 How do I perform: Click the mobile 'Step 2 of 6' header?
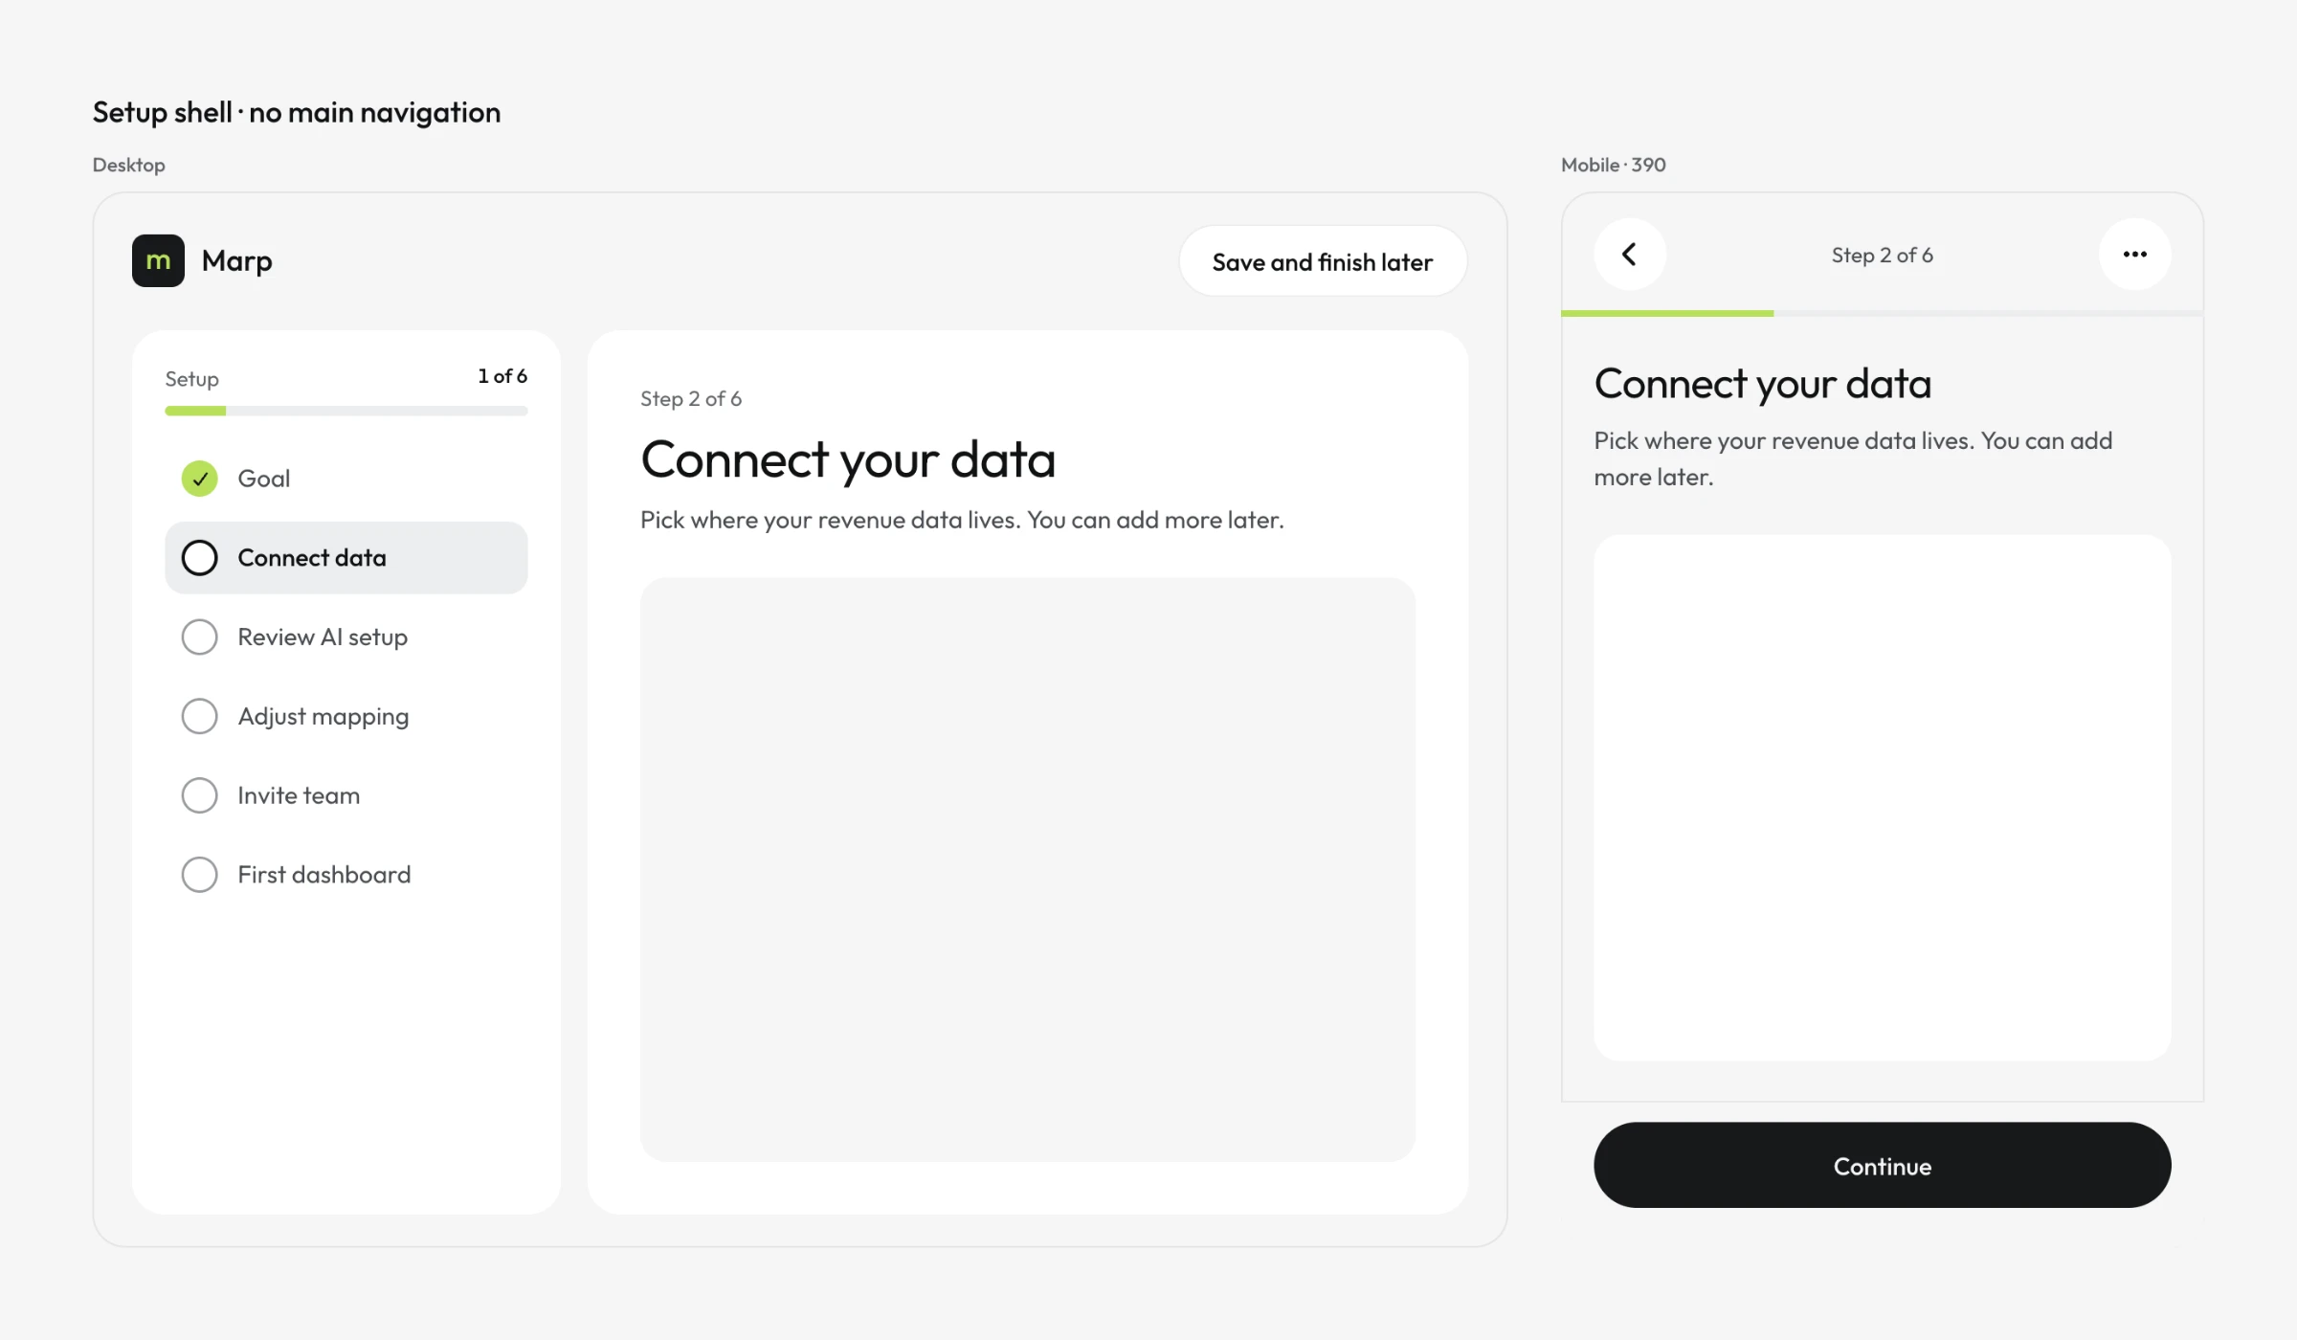pyautogui.click(x=1882, y=256)
